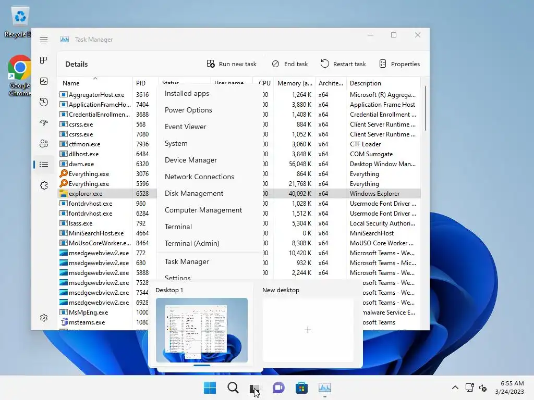Click the network icon in system tray
This screenshot has height=400, width=534.
tap(470, 387)
